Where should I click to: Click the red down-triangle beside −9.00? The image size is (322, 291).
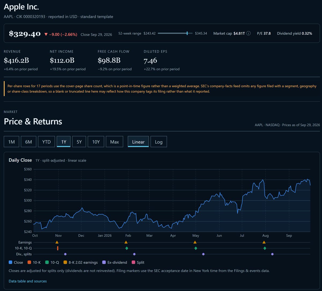coord(46,34)
